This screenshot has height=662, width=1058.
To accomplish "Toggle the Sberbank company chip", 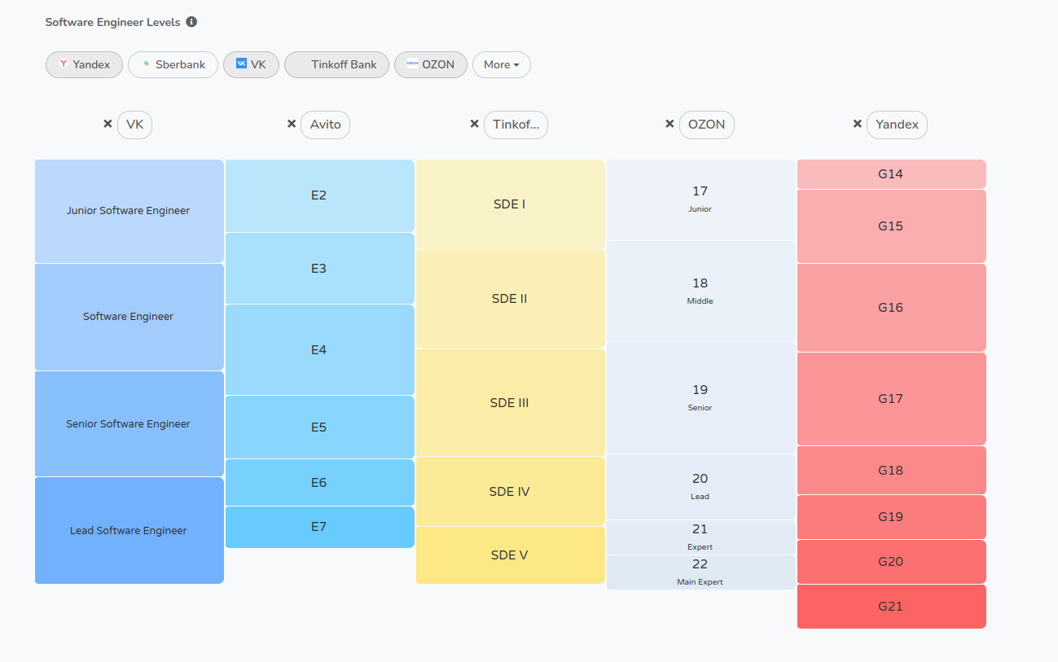I will 173,64.
